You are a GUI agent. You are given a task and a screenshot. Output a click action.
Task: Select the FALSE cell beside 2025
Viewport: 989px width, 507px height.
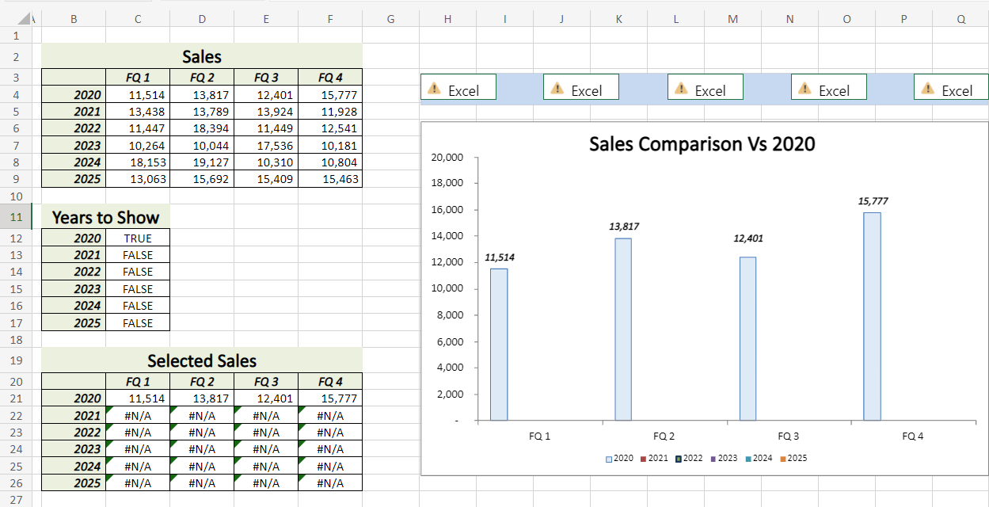137,323
